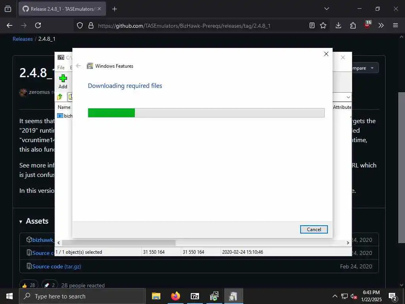The height and width of the screenshot is (304, 405).
Task: Open Firefox View icon
Action: point(8,9)
